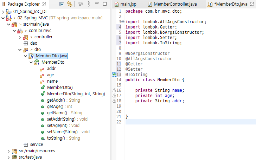Viewport: 256px width, 160px height.
Task: Click the name private field icon
Action: click(42, 82)
